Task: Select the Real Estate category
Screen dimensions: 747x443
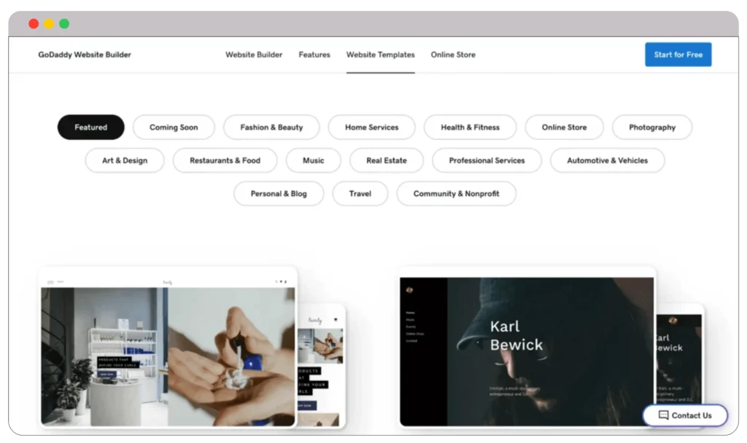Action: [x=386, y=160]
